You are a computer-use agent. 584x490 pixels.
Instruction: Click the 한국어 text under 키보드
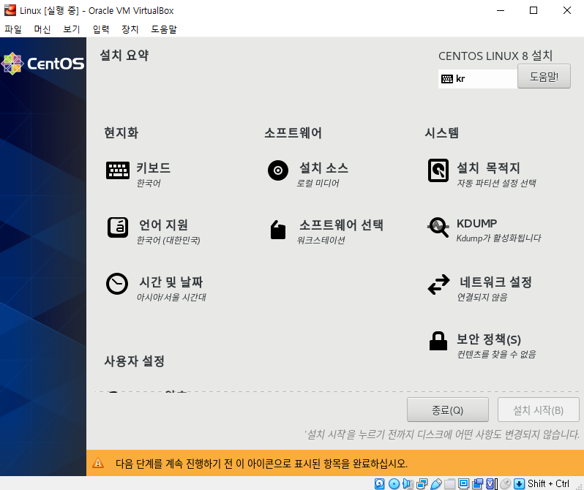coord(149,183)
